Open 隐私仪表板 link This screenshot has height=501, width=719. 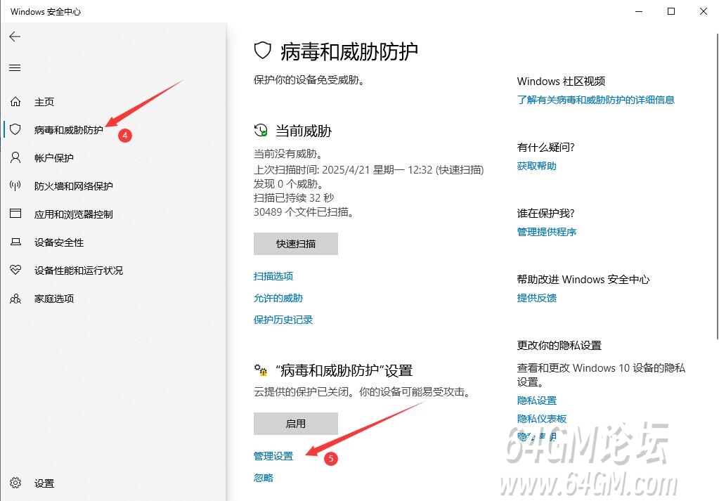[x=542, y=419]
